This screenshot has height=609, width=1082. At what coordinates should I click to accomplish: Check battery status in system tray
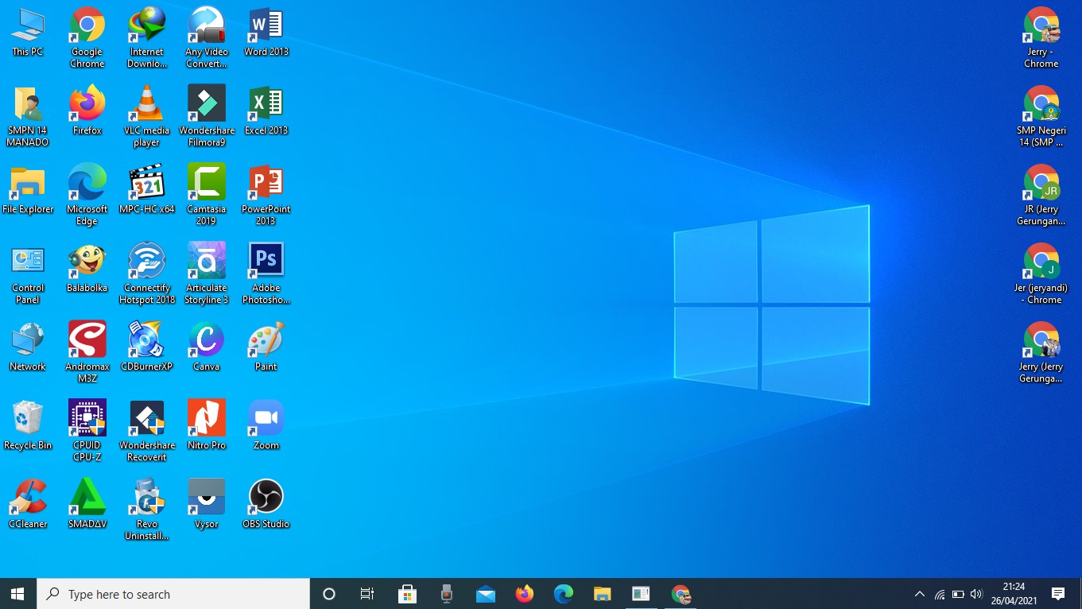tap(958, 594)
